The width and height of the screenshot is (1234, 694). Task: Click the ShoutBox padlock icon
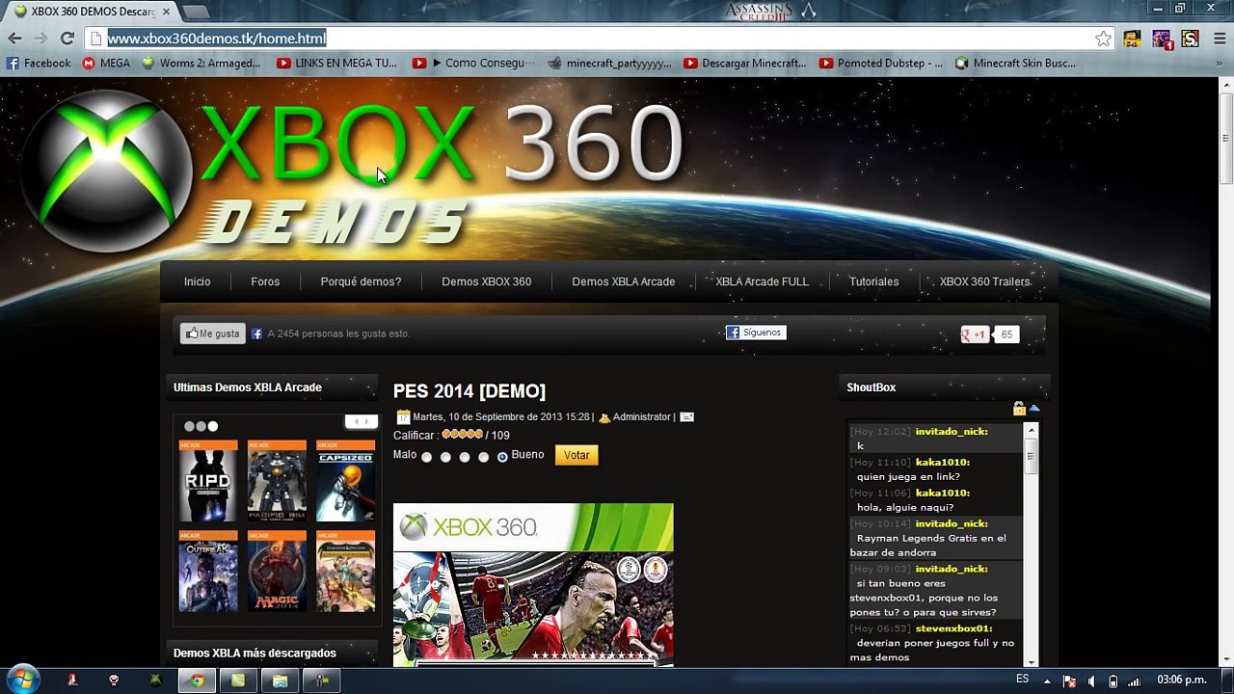tap(1019, 409)
